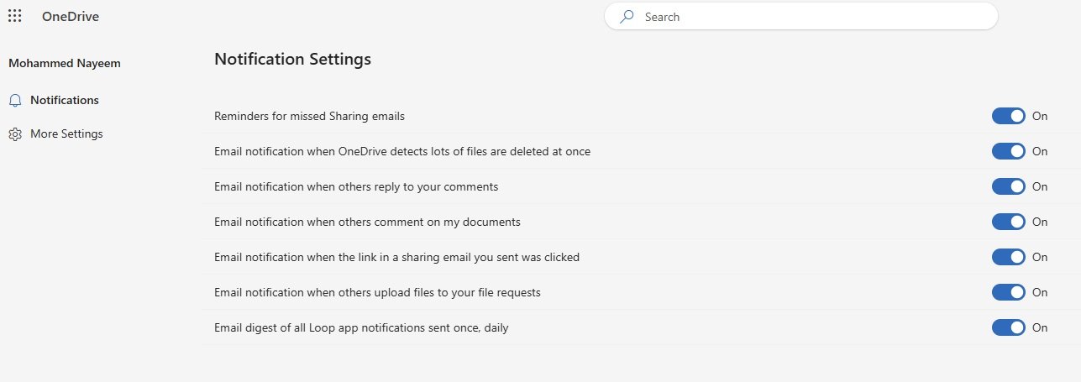Viewport: 1081px width, 382px height.
Task: Switch off notification when others comment on documents
Action: point(1009,222)
